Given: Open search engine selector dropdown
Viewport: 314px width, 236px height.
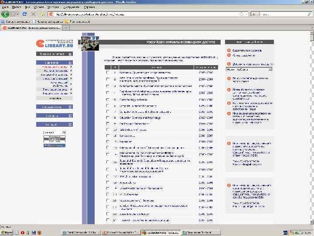Looking at the screenshot, I should coord(254,14).
